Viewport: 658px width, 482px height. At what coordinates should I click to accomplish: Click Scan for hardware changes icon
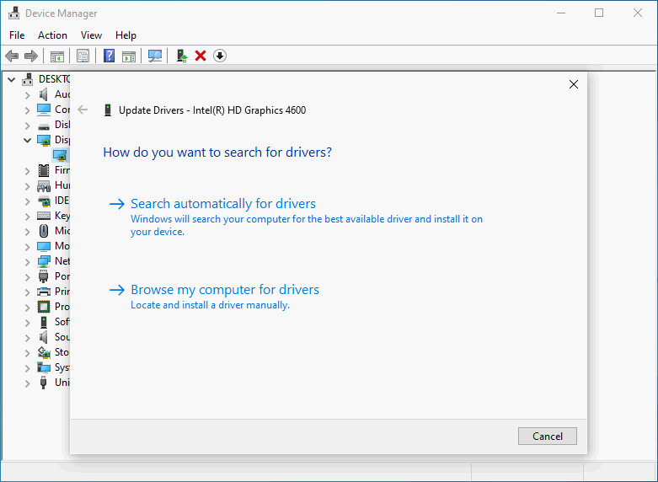click(155, 56)
